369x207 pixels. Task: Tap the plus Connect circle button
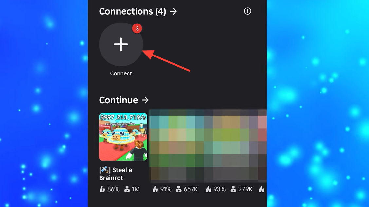tap(121, 44)
